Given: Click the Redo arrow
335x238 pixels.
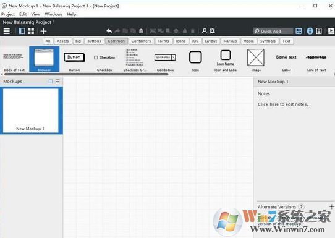Looking at the screenshot, I should 117,31.
